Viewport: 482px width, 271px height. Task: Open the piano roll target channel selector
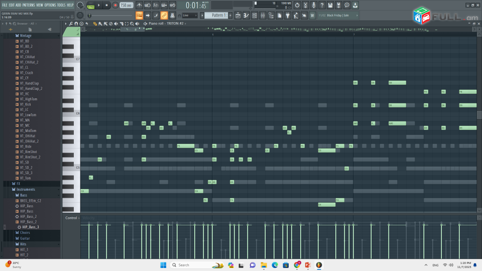166,24
